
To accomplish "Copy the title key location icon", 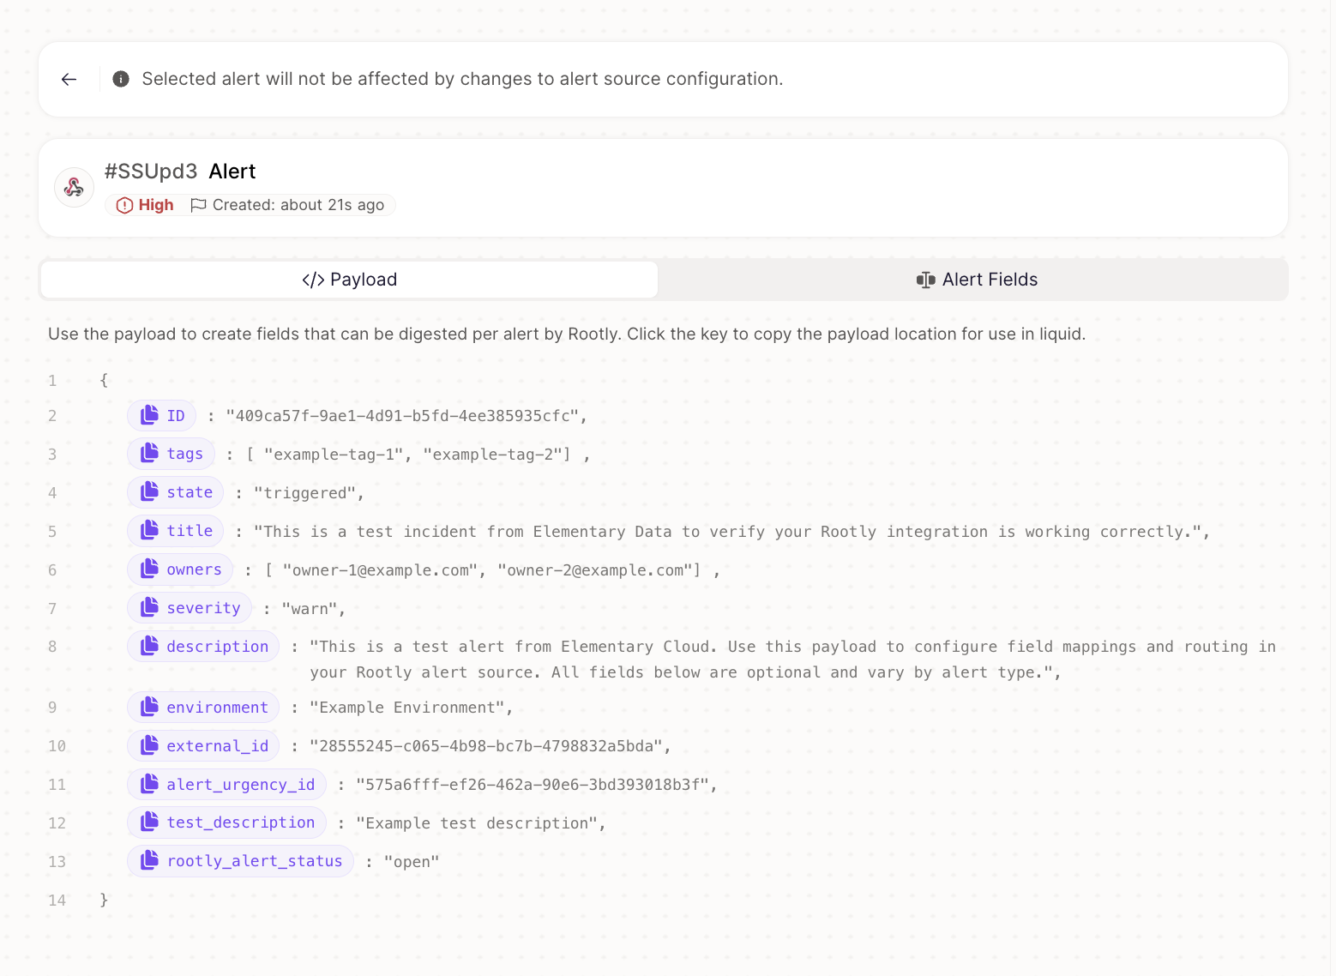I will tap(150, 530).
